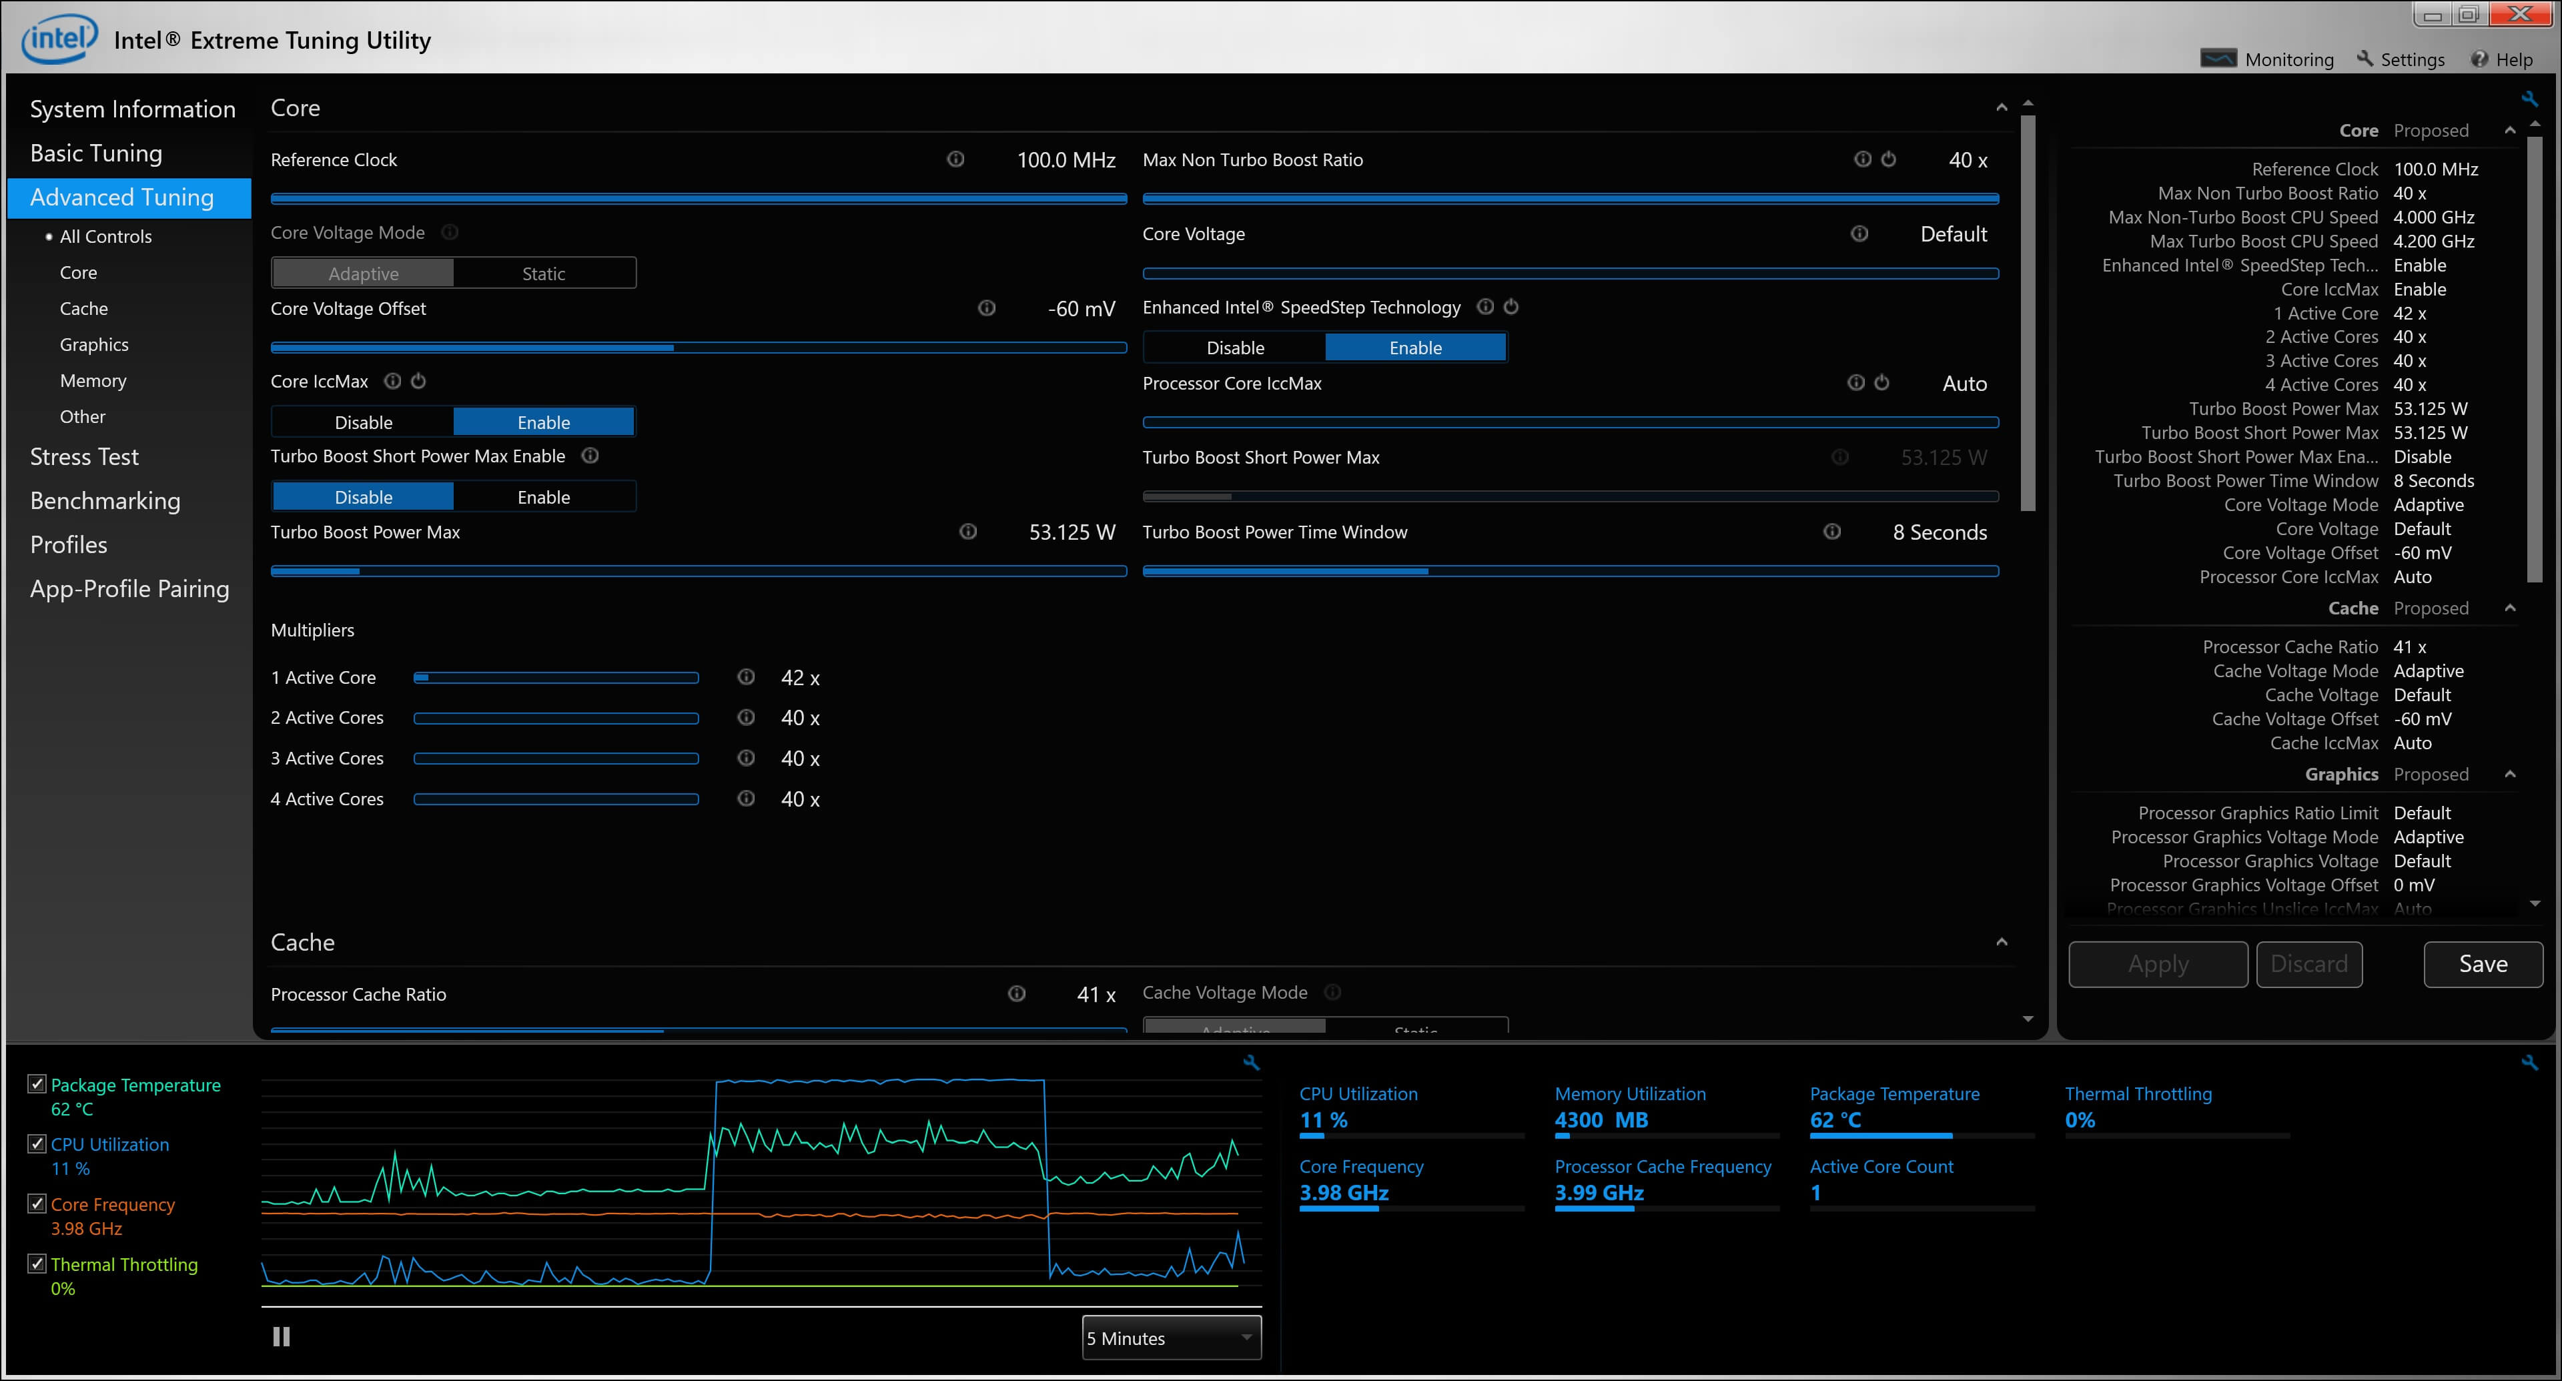The image size is (2562, 1381).
Task: Click info icon for 2 Active Cores multiplier
Action: [x=746, y=717]
